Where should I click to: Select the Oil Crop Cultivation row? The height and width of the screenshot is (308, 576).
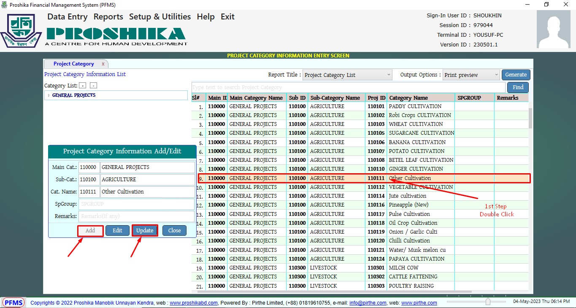pos(360,223)
